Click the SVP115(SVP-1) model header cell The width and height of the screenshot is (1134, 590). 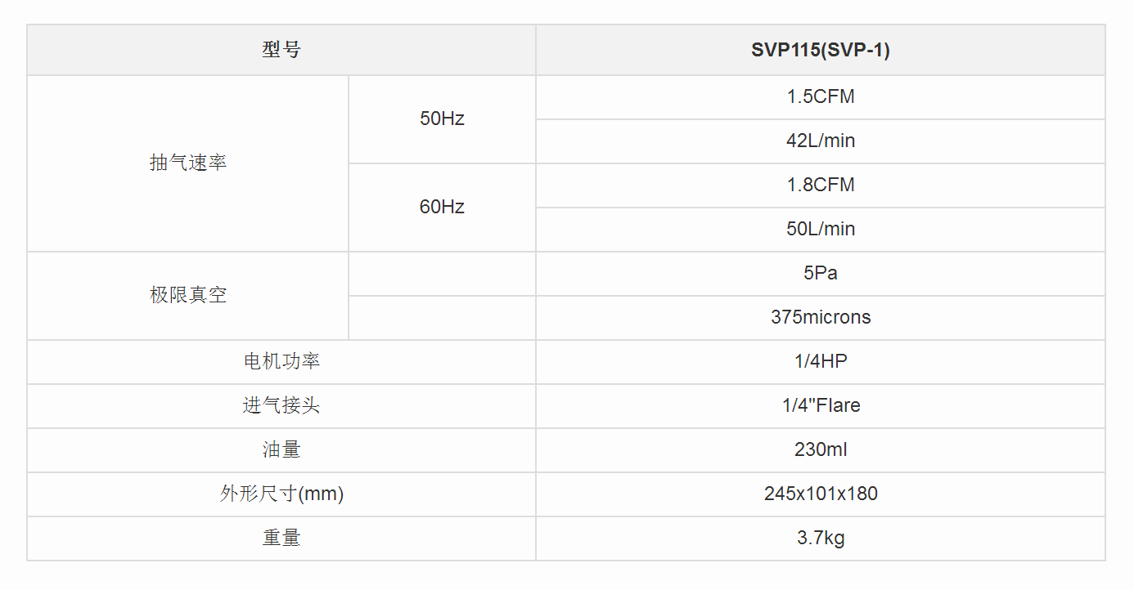coord(820,50)
